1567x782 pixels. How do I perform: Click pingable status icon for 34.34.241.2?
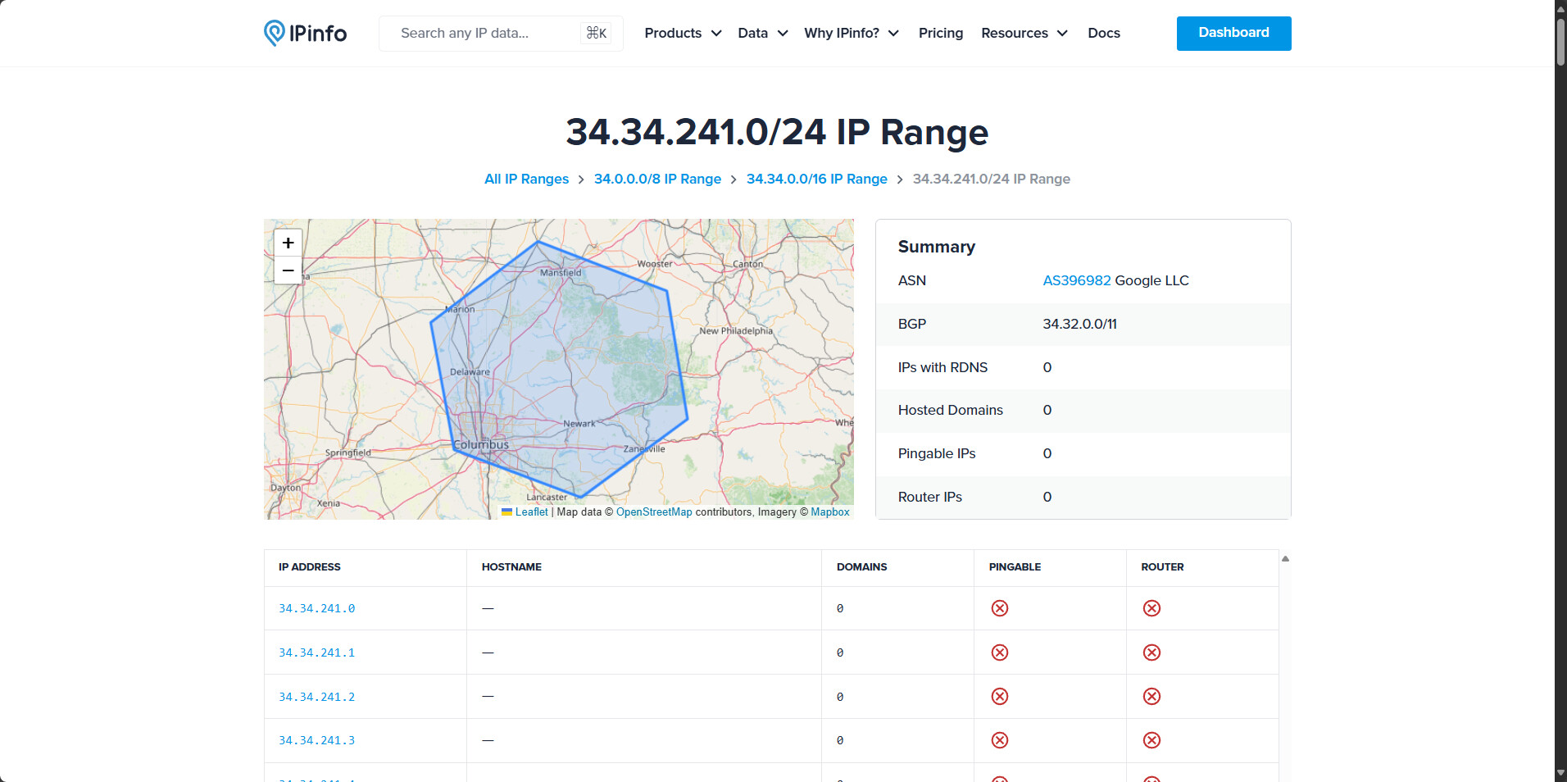pos(999,696)
